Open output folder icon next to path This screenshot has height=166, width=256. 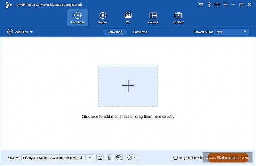(x=100, y=158)
